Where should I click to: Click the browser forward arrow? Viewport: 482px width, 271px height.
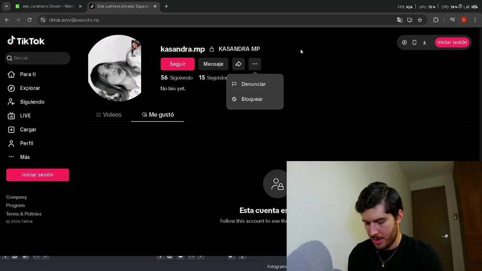(18, 20)
